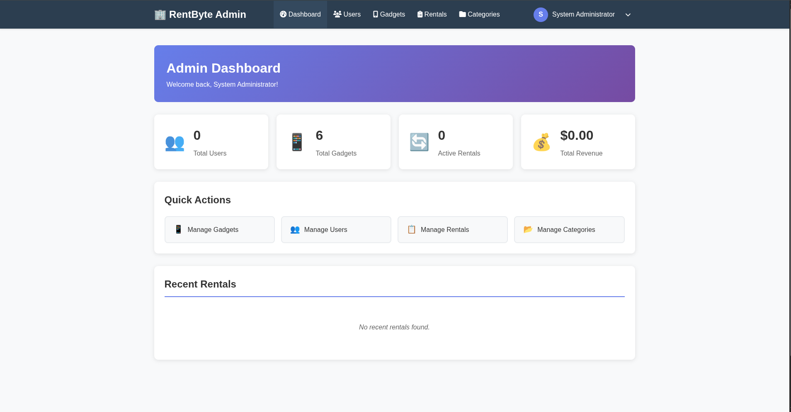Select the Users people icon in navigation
The width and height of the screenshot is (791, 412).
pos(337,14)
